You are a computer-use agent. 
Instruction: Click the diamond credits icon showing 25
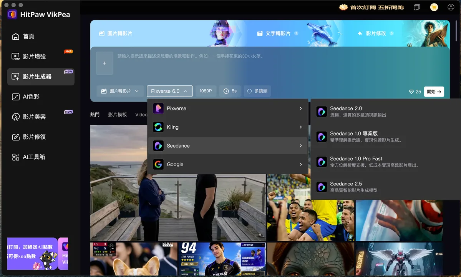(411, 92)
